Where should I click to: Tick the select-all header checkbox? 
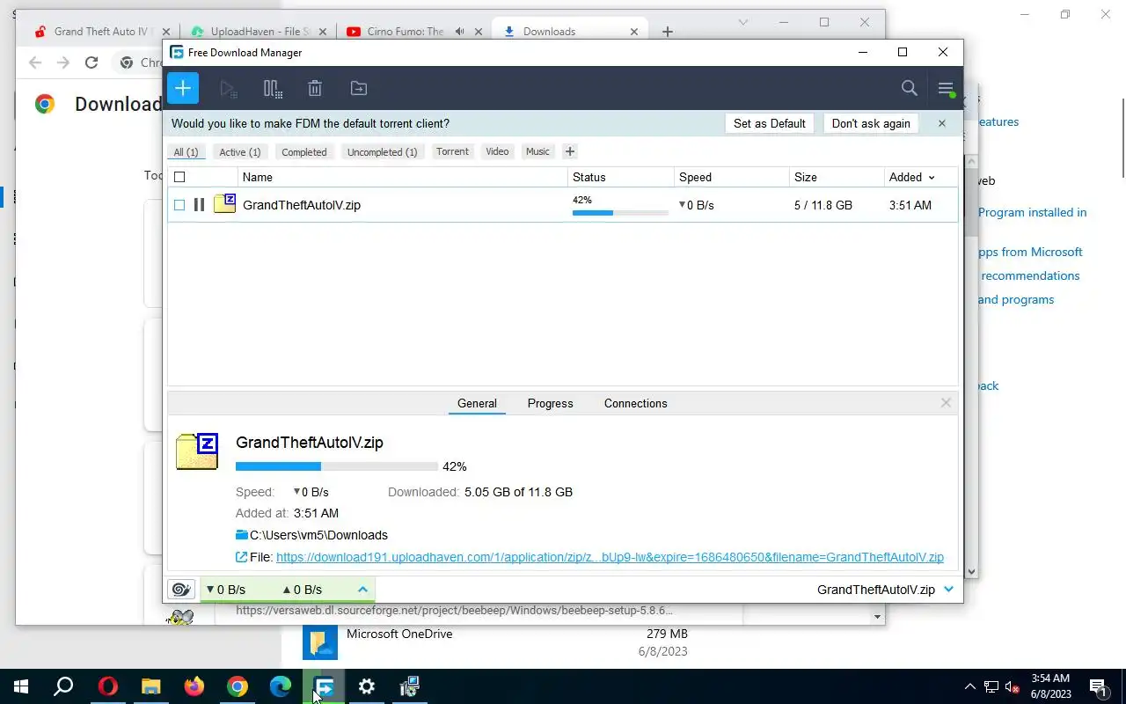[x=179, y=177]
